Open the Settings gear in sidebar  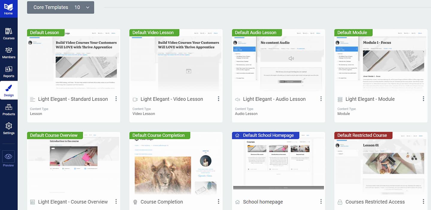9,128
